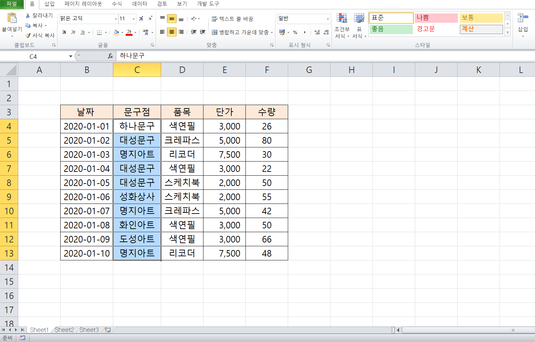Decrease font size with the smaller 가 icon
Screen dimensions: 535x342
pyautogui.click(x=150, y=18)
